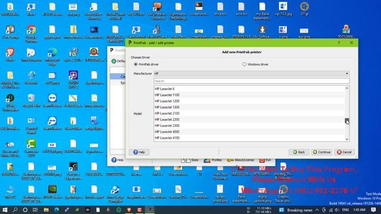Click the model list scrollbar thumb
The width and height of the screenshot is (381, 214).
347,120
